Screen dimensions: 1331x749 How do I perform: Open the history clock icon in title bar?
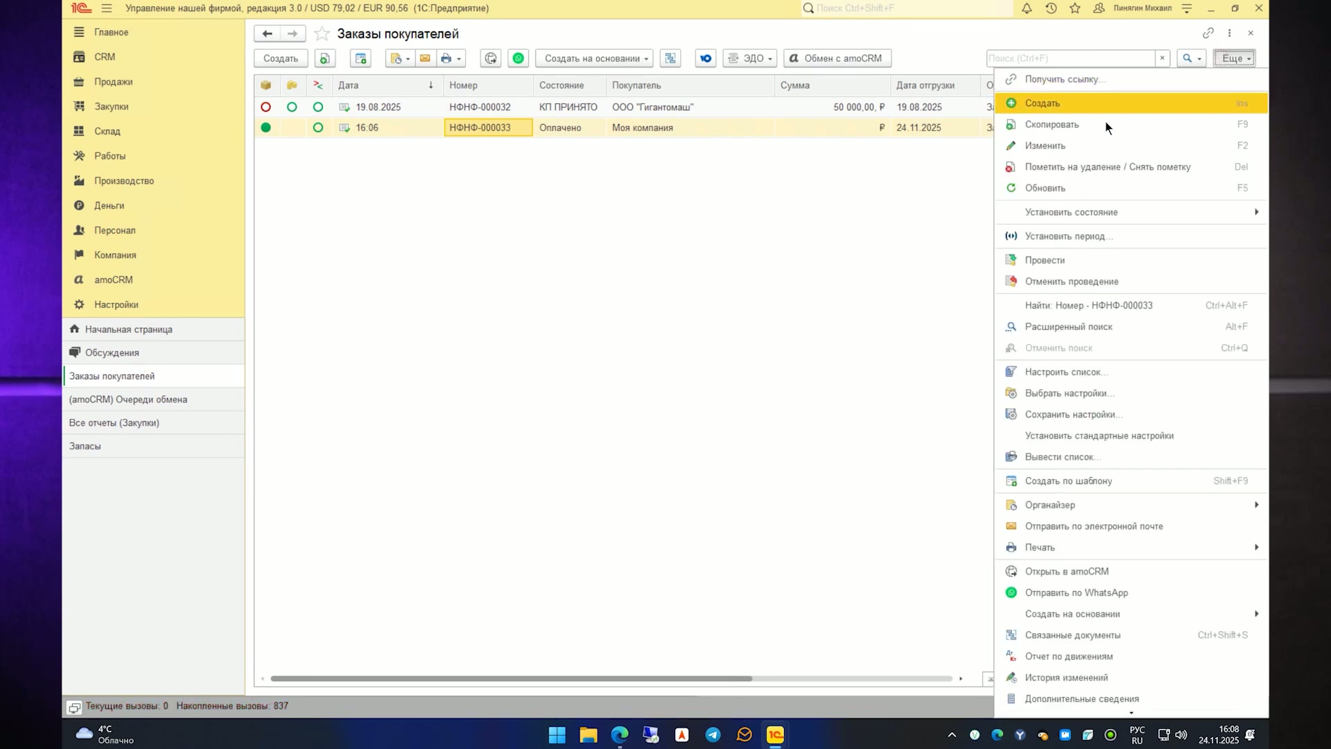[1051, 8]
